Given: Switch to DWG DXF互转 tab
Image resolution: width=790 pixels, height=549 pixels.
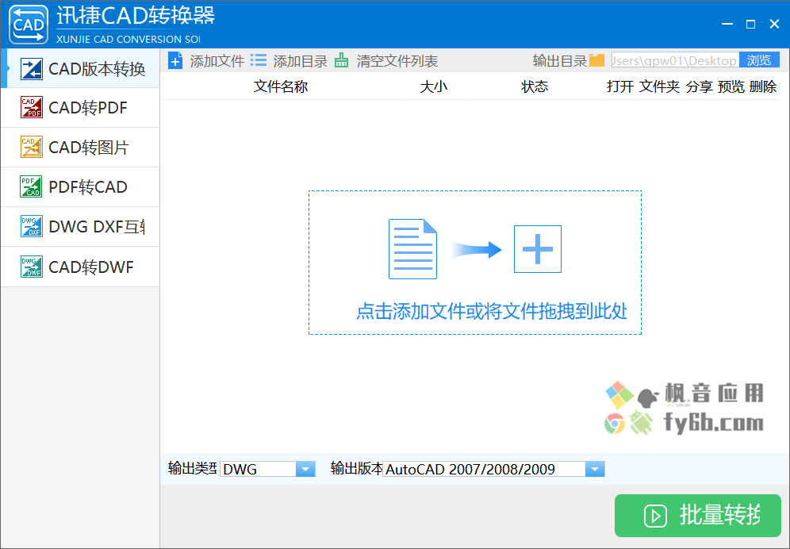Looking at the screenshot, I should 80,227.
